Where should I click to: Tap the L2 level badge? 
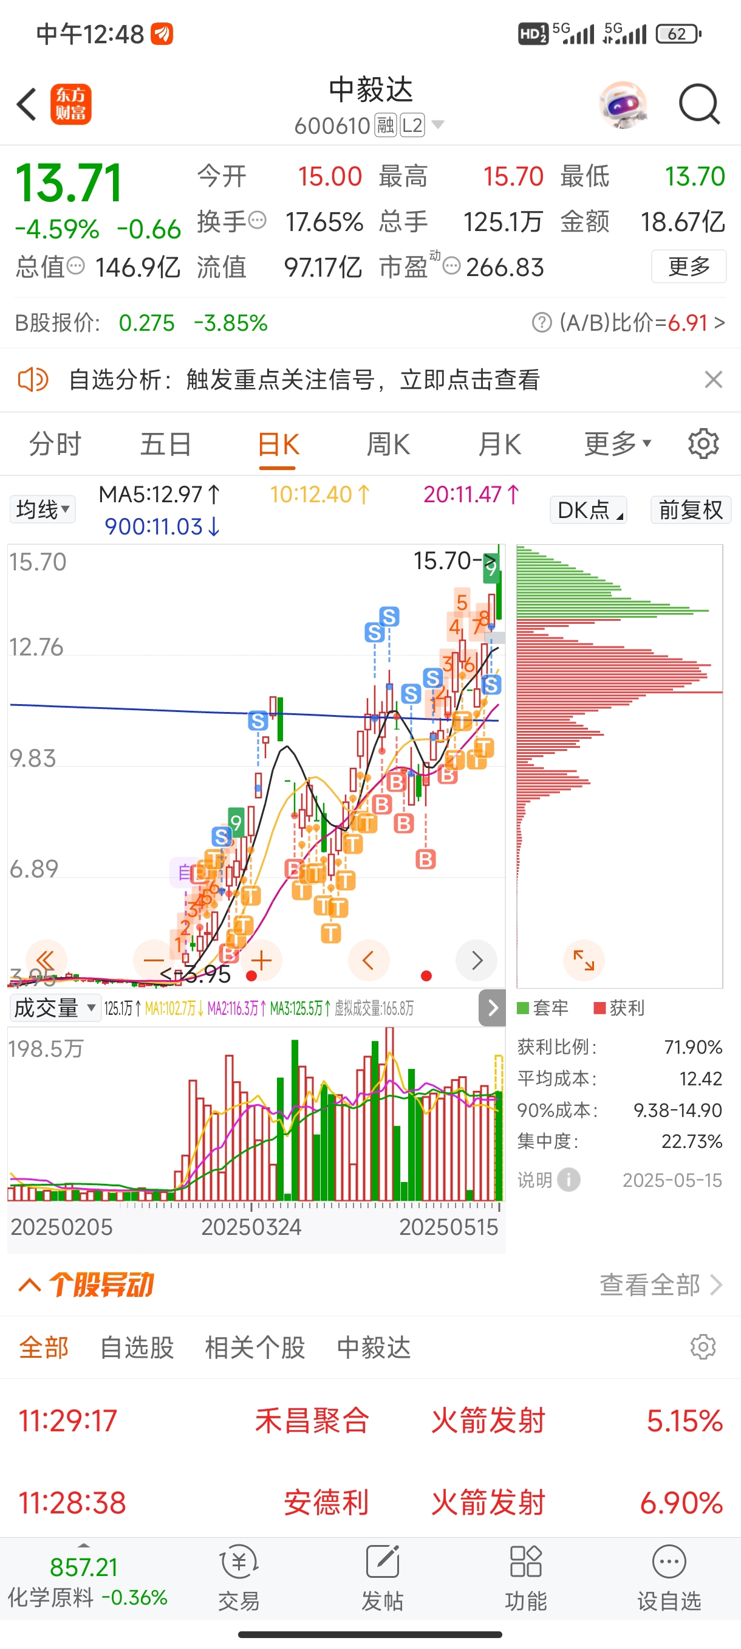[x=412, y=125]
